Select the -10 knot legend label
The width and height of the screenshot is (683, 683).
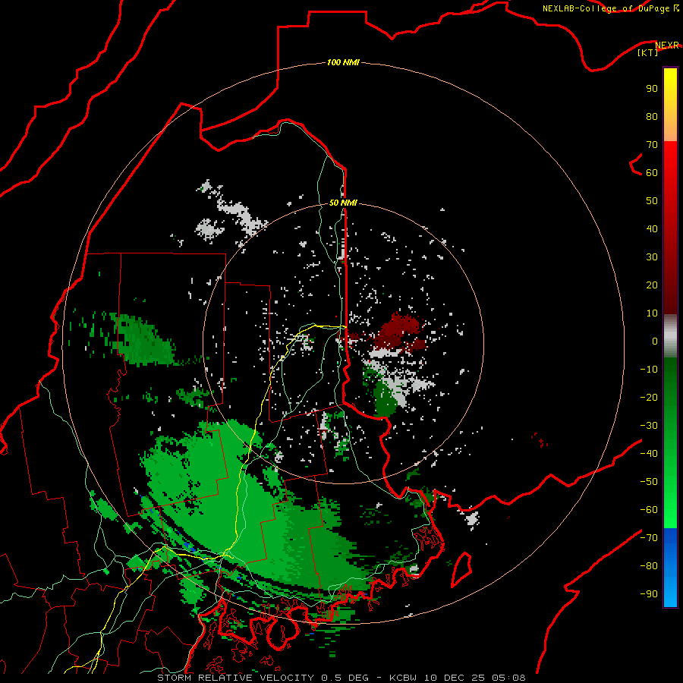tap(649, 370)
